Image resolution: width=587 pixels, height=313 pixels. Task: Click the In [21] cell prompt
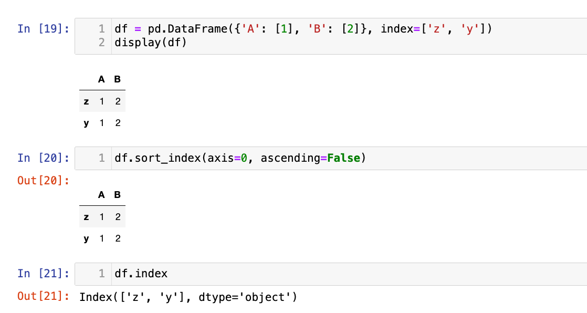(43, 273)
